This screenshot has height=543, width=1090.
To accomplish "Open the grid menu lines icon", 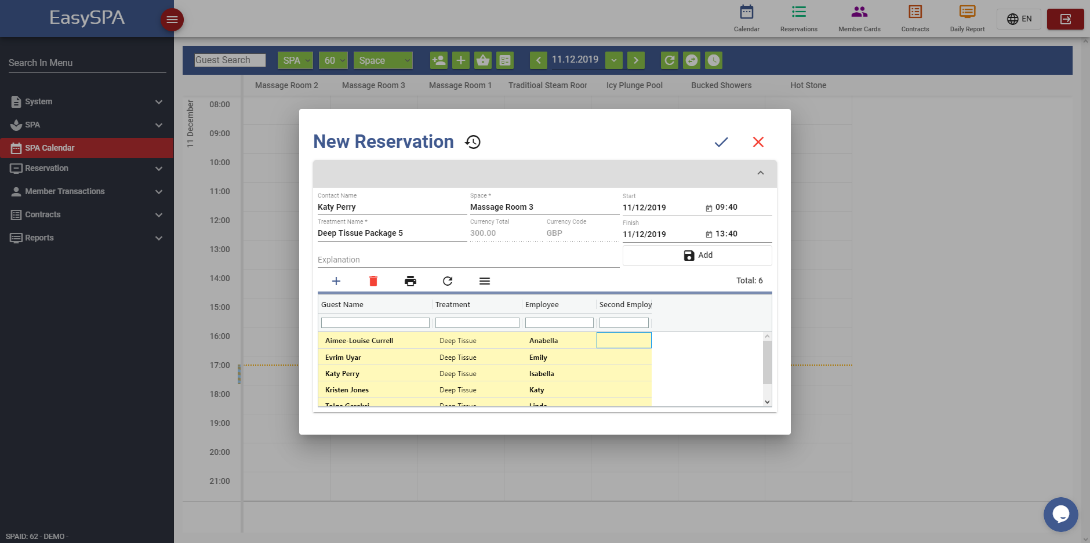I will coord(485,281).
